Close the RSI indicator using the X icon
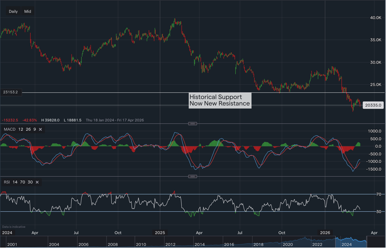The image size is (387, 249). [x=37, y=182]
